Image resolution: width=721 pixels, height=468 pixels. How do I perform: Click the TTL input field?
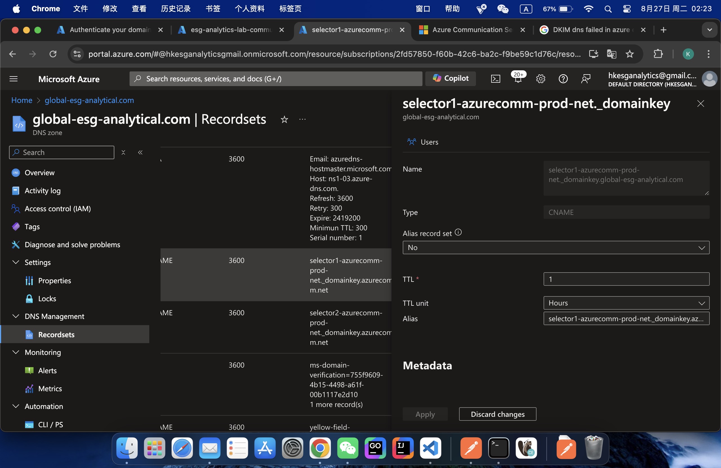click(x=626, y=279)
